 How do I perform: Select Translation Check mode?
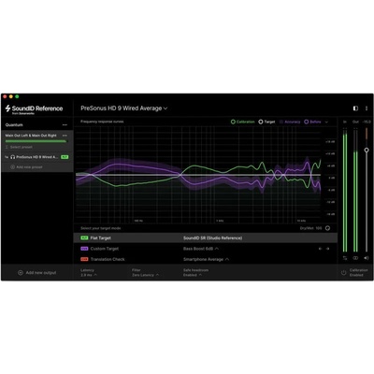[206, 259]
